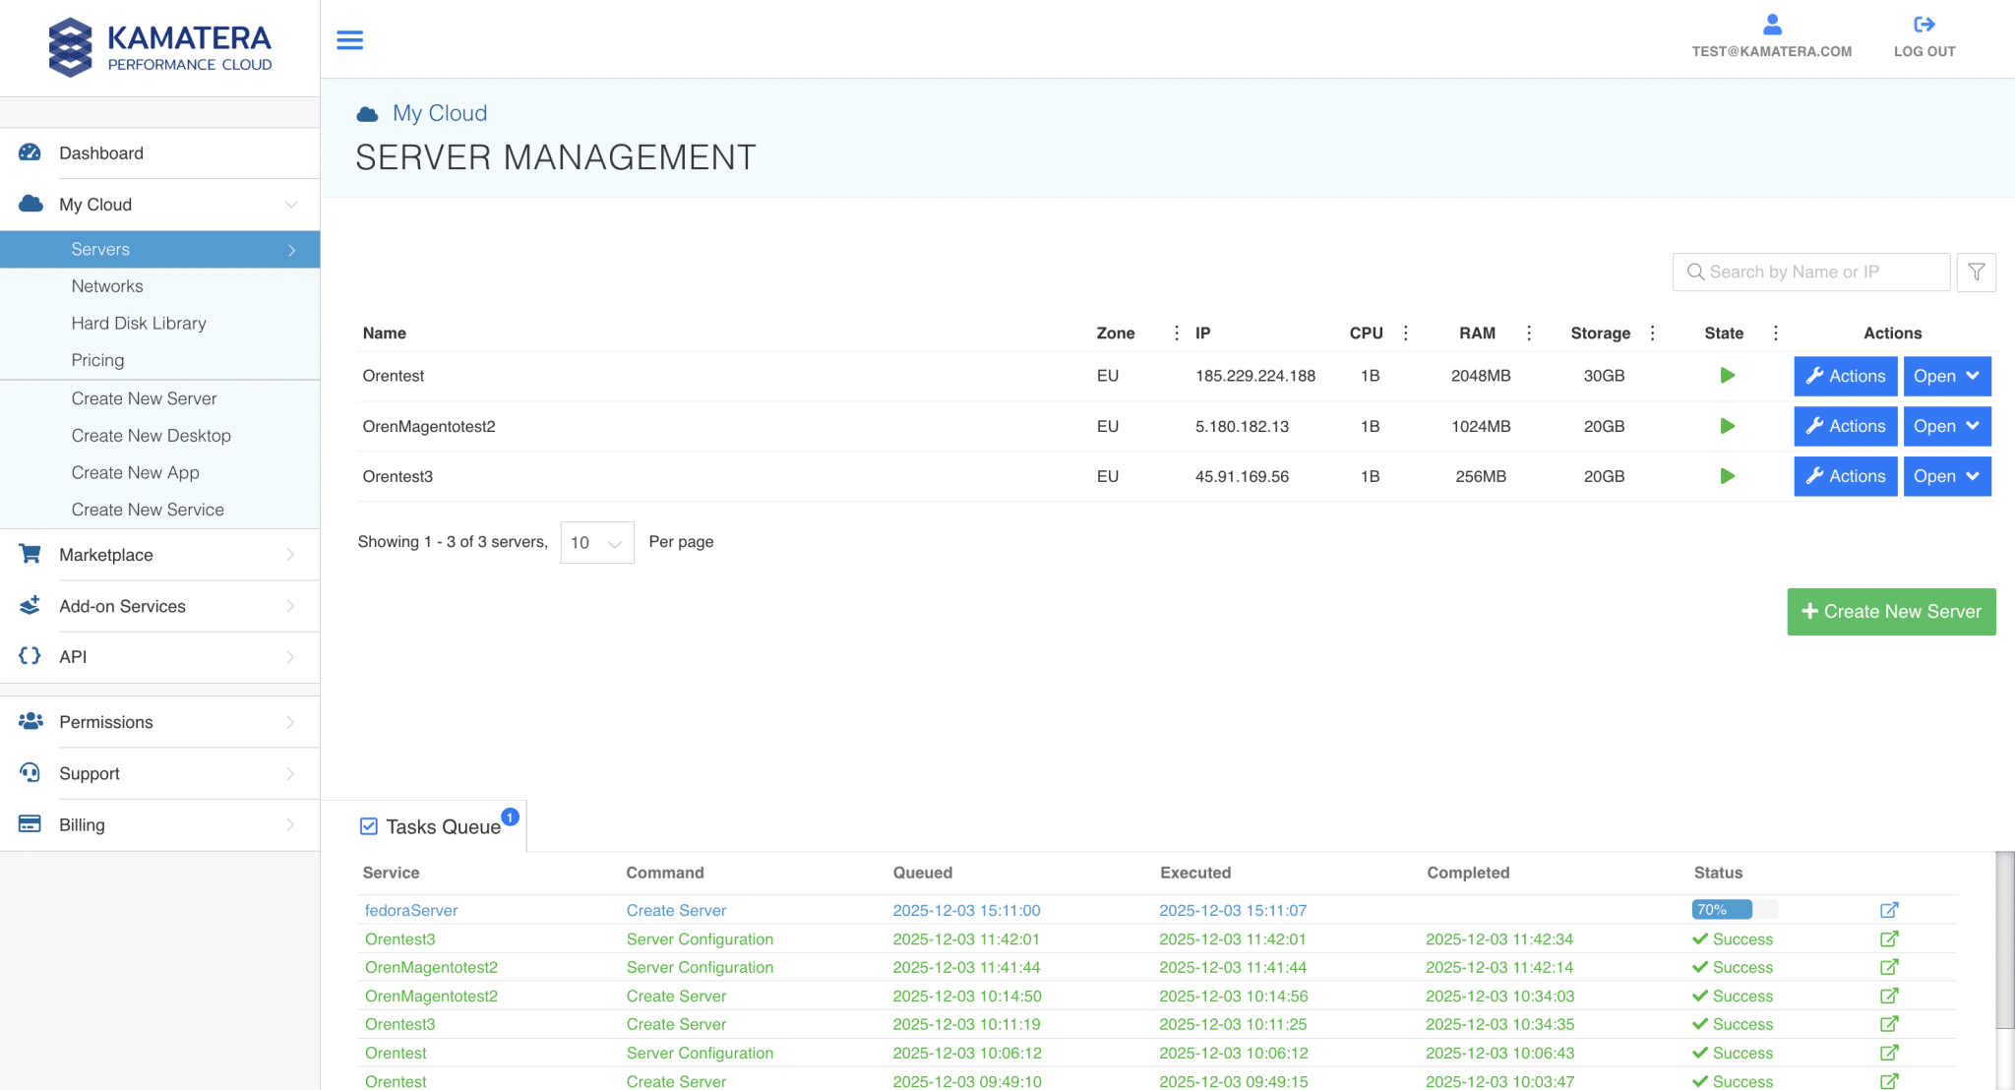Click the user account icon
The width and height of the screenshot is (2015, 1090).
1772,25
